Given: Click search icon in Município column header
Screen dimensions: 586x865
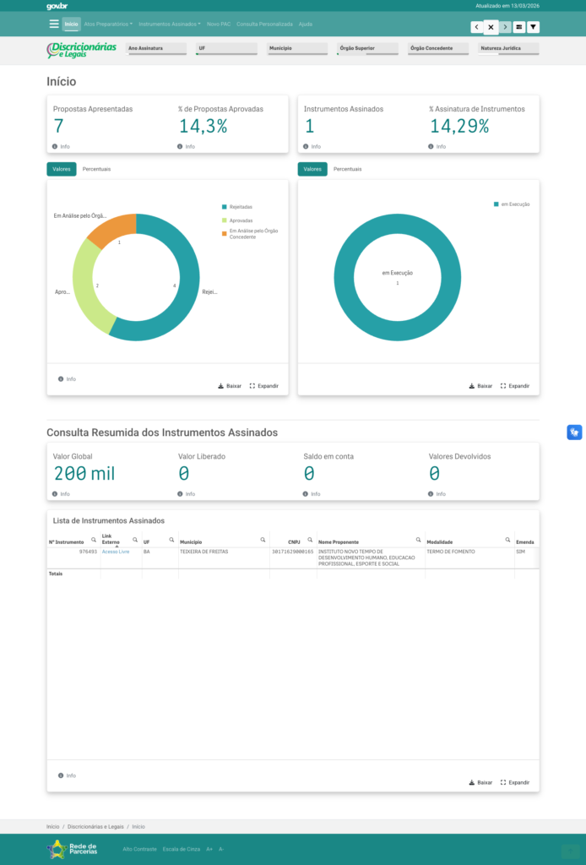Looking at the screenshot, I should coord(263,539).
